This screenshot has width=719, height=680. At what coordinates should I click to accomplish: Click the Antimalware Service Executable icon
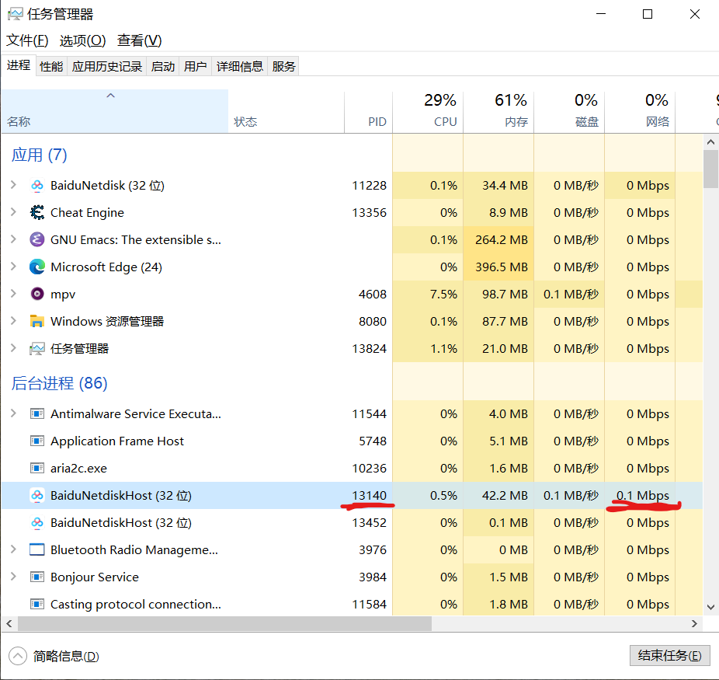tap(37, 414)
